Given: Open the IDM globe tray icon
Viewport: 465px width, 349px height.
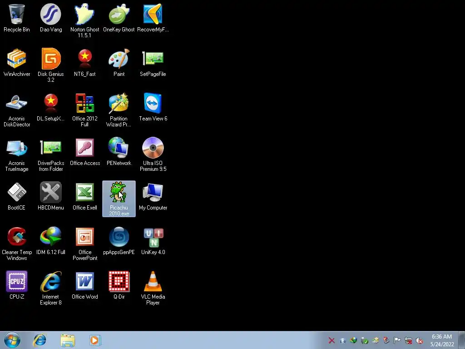Looking at the screenshot, I should pyautogui.click(x=353, y=340).
